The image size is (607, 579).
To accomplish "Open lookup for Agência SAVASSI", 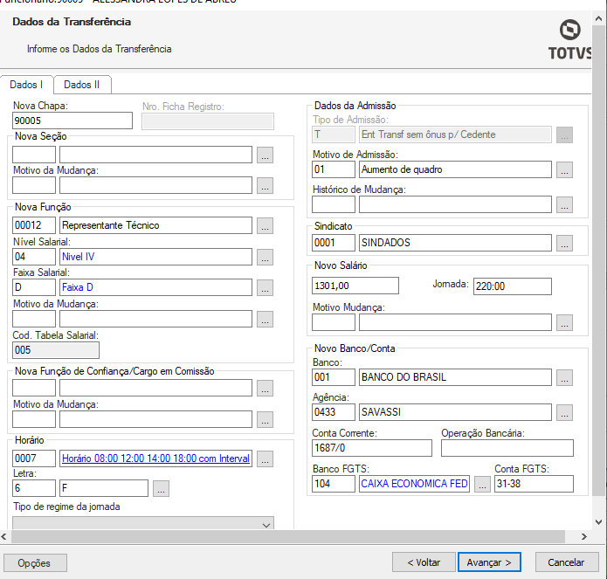I will 564,412.
